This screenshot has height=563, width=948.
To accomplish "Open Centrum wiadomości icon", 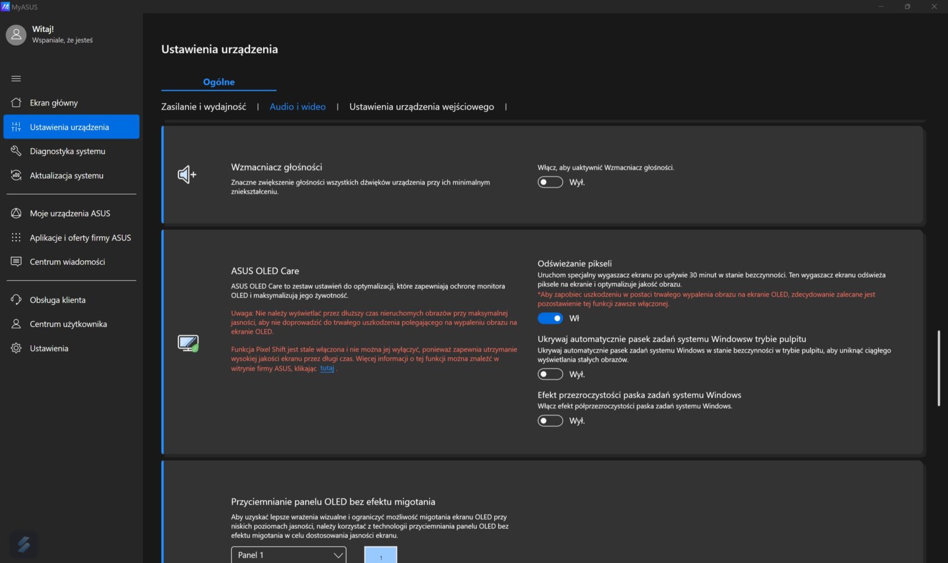I will point(16,262).
